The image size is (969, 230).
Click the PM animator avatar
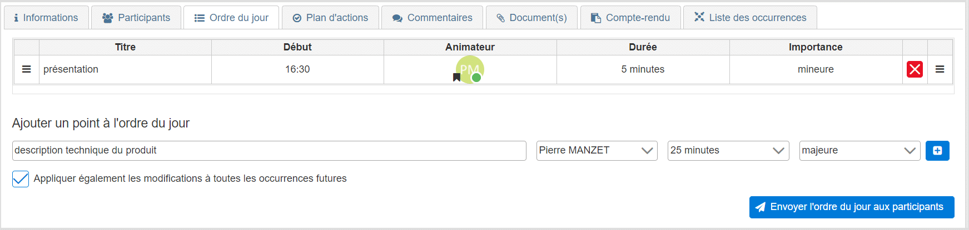pyautogui.click(x=470, y=68)
